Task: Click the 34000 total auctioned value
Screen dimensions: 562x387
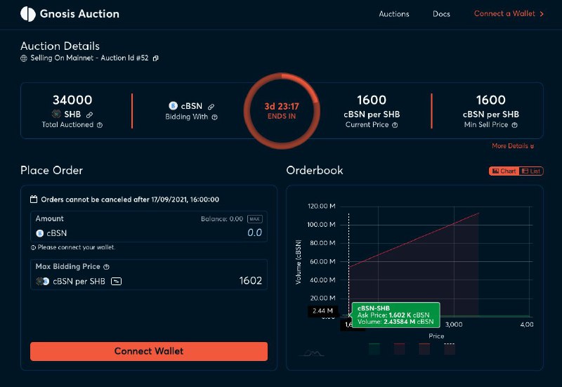Action: click(72, 100)
